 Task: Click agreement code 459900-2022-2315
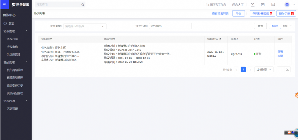[129, 50]
